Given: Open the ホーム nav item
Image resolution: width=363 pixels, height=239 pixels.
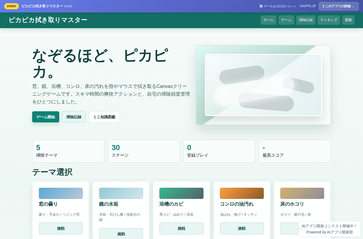Looking at the screenshot, I should pos(268,20).
